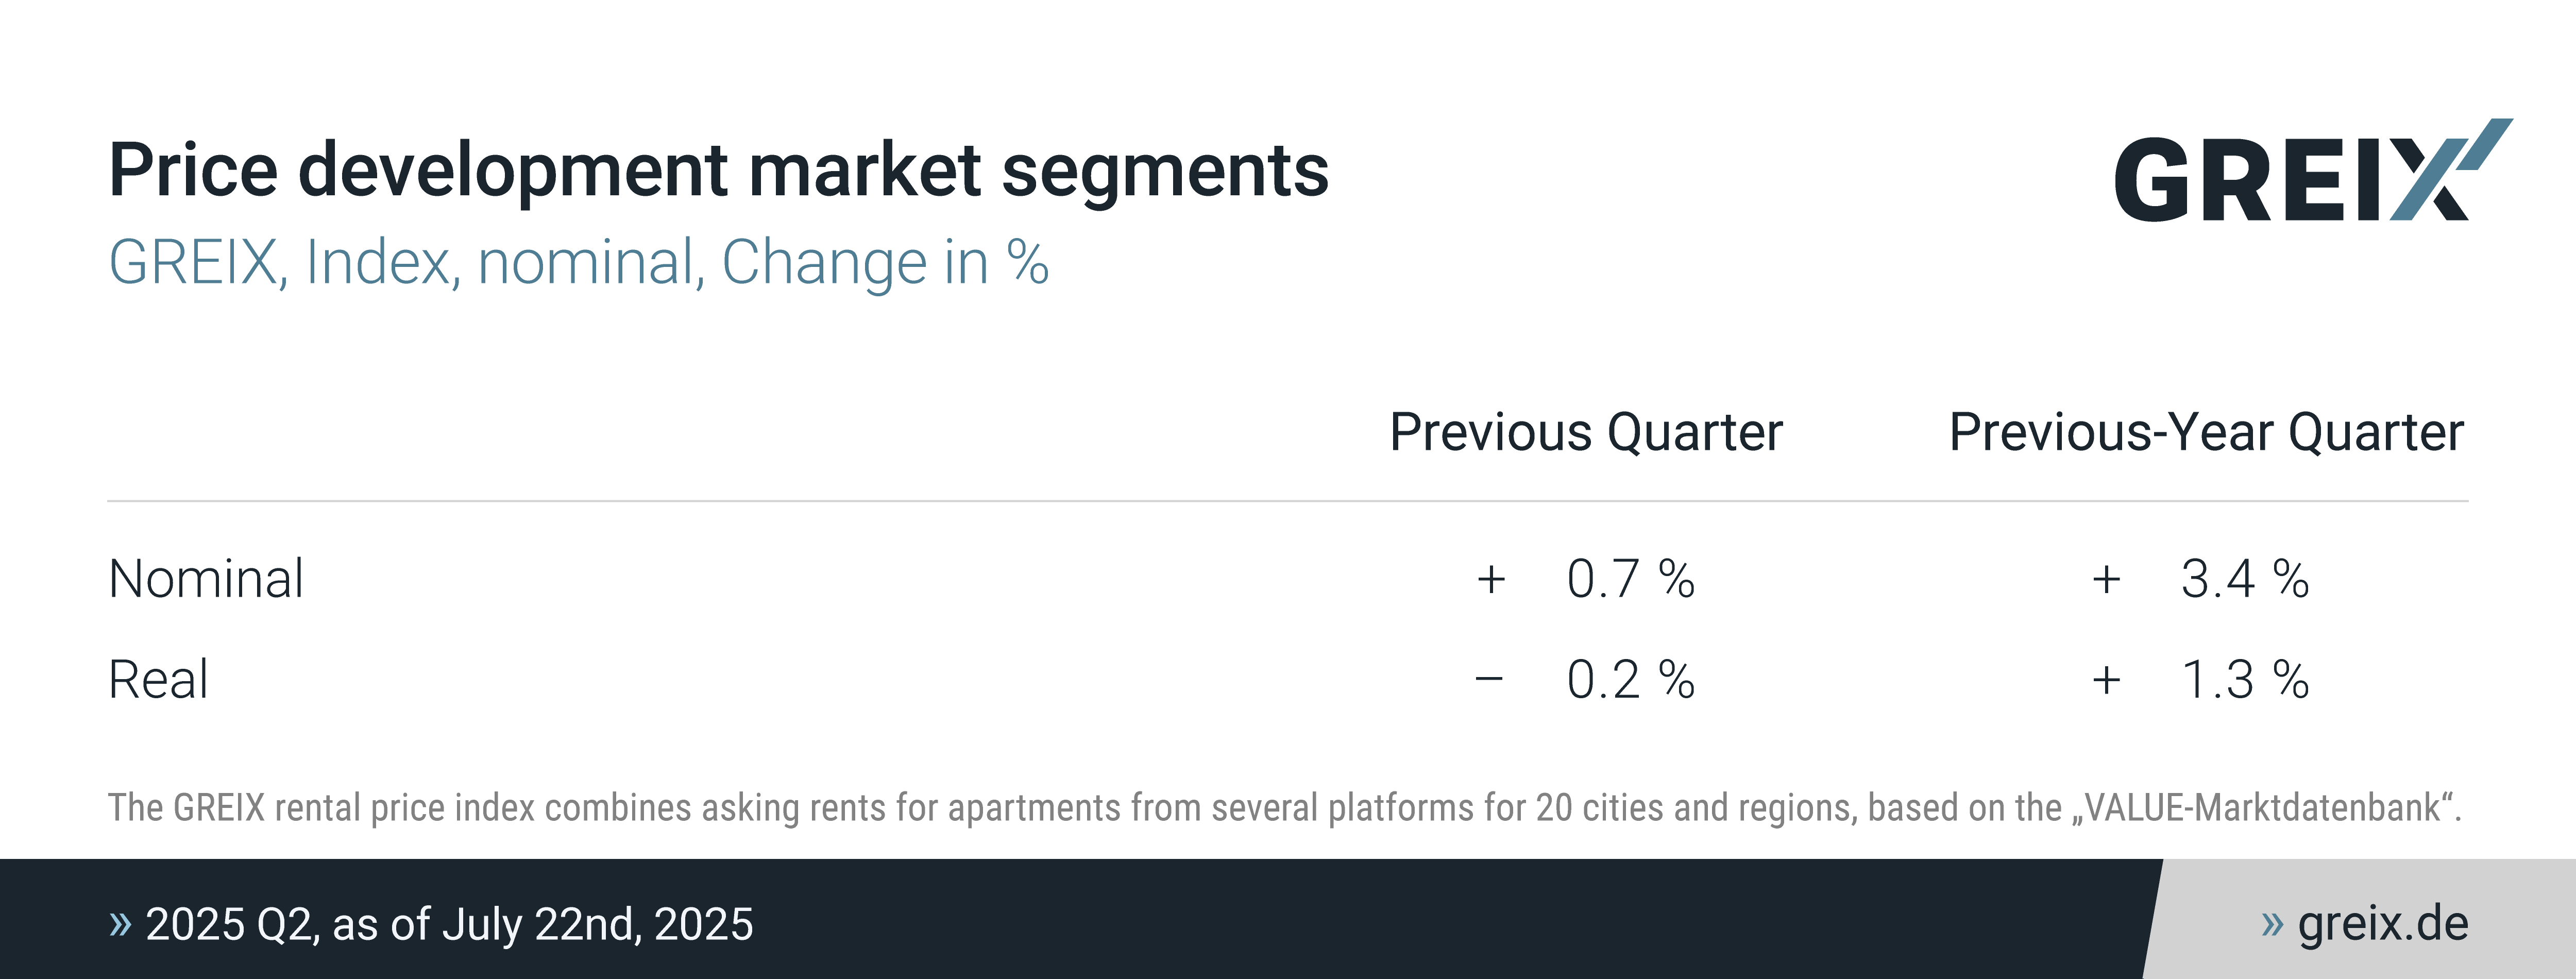Click the Real row label
Viewport: 2576px width, 979px height.
tap(158, 680)
